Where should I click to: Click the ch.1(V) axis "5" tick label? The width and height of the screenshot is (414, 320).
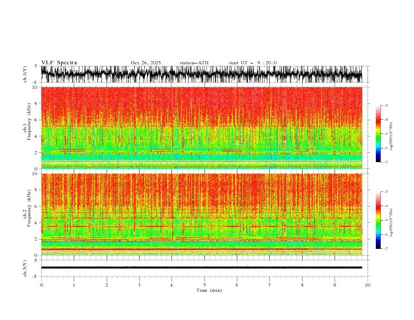(x=36, y=66)
